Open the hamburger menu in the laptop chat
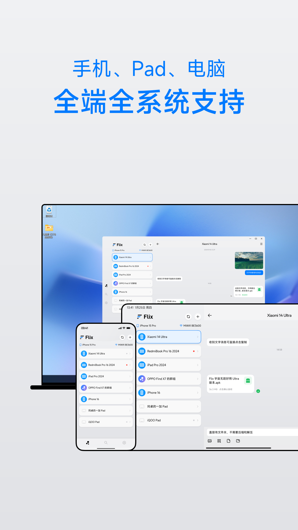Viewport: 298px width, 530px height. (261, 244)
